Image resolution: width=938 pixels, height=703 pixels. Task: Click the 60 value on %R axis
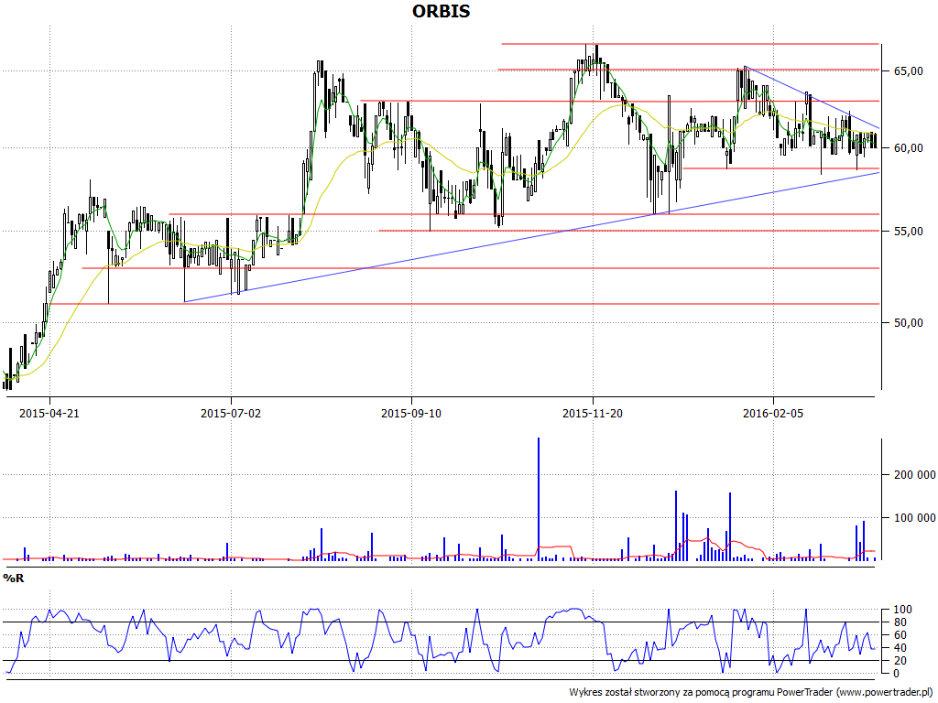point(900,635)
